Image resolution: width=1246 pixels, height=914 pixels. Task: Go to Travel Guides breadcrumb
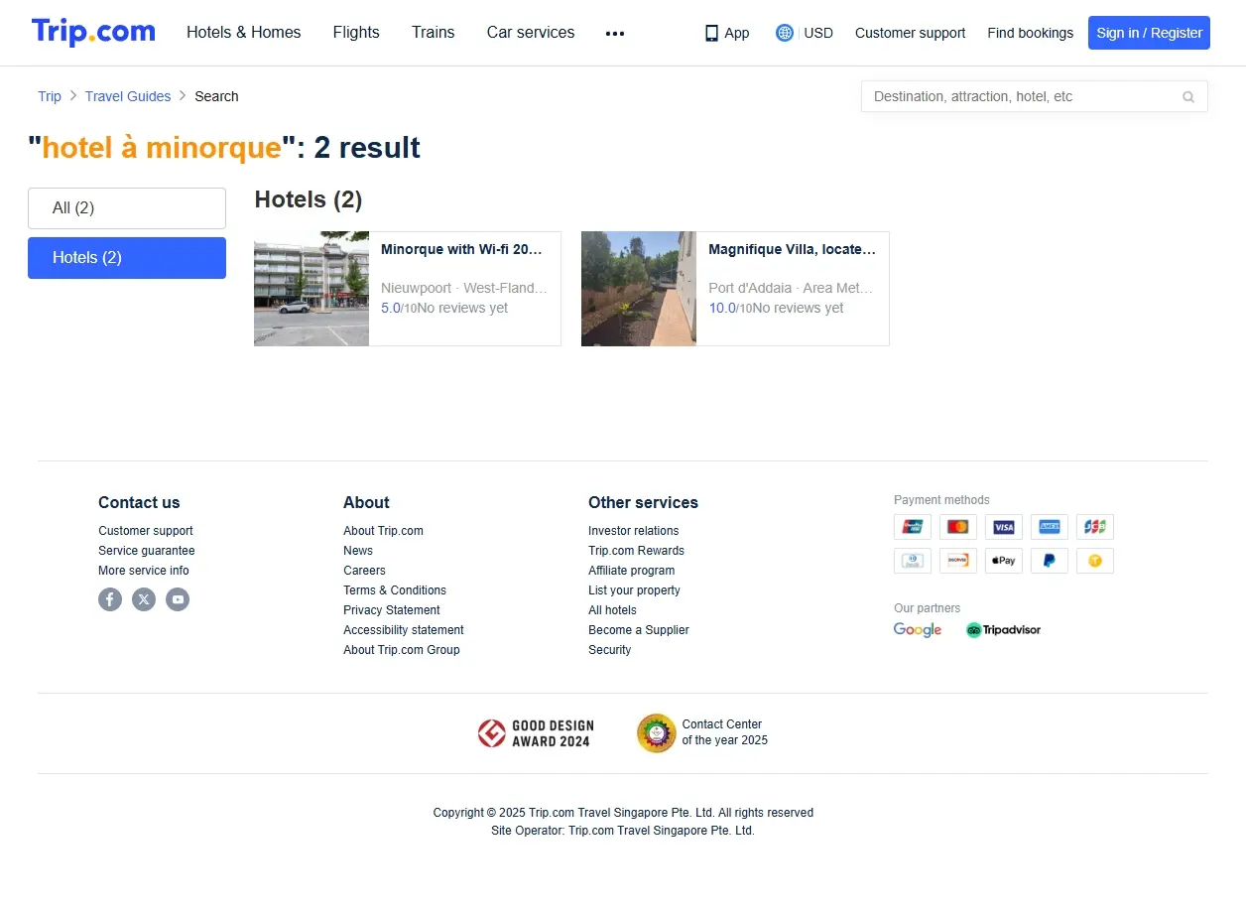[x=128, y=96]
